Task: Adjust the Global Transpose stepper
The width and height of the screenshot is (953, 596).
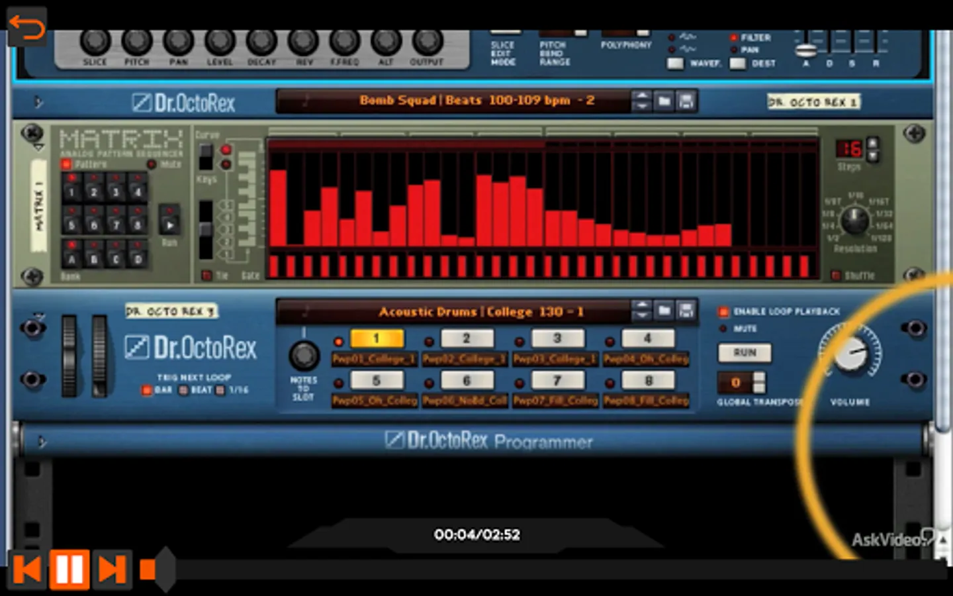Action: [759, 383]
